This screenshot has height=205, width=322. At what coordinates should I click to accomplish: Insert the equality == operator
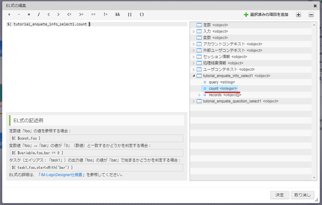(x=93, y=14)
